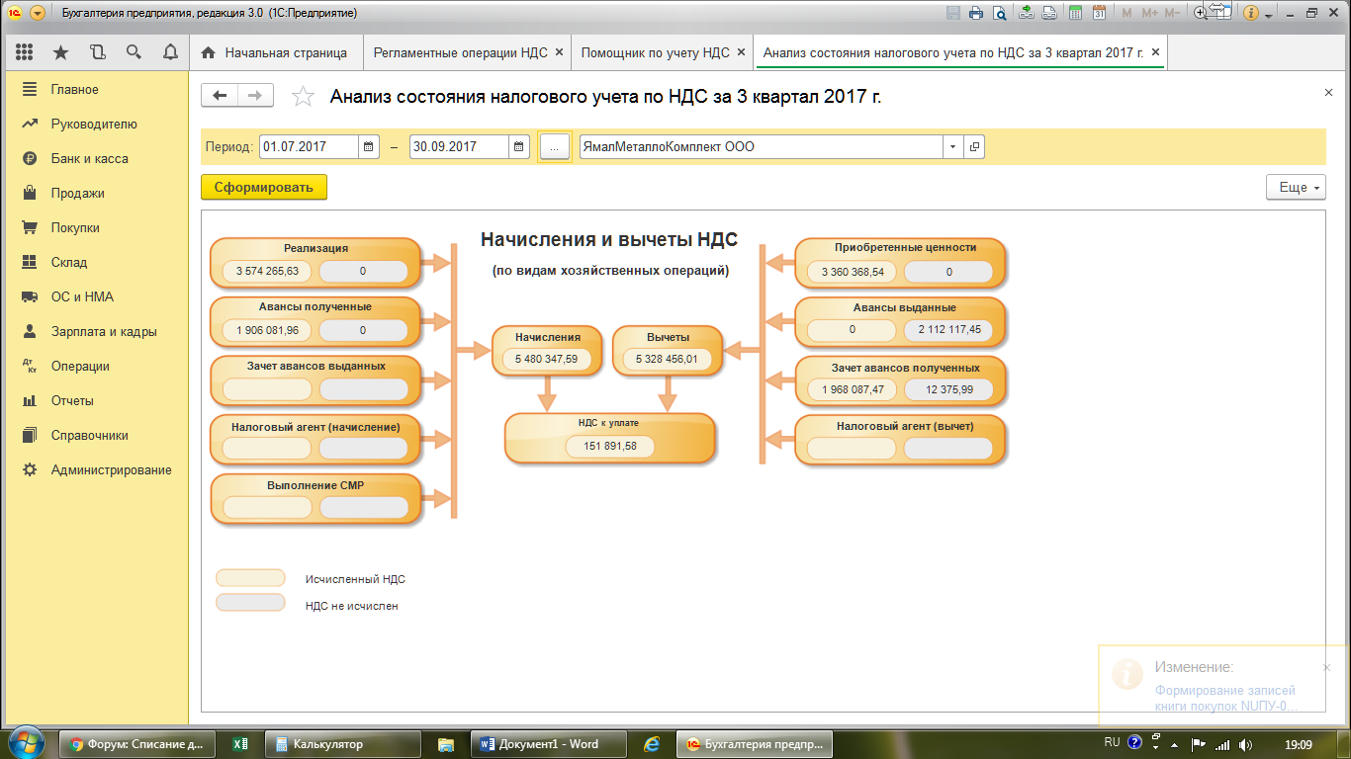Image resolution: width=1351 pixels, height=759 pixels.
Task: Open the calendar icon in title bar
Action: pos(1099,14)
